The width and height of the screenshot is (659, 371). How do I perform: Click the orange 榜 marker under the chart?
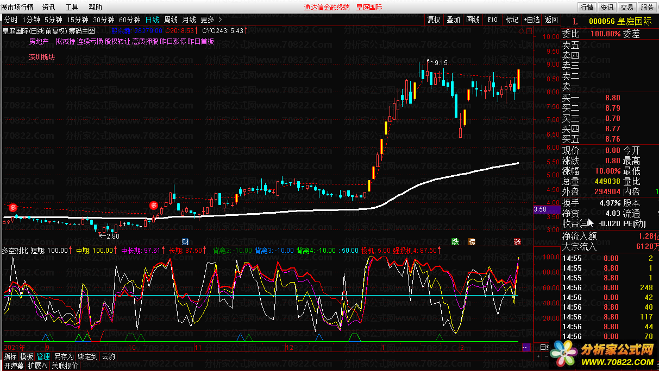tap(472, 242)
